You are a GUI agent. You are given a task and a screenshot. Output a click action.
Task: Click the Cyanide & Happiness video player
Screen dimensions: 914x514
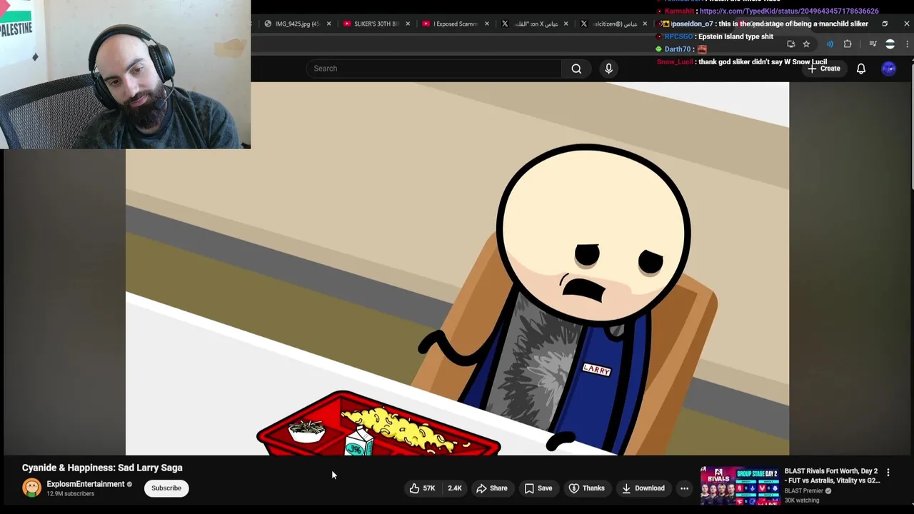coord(457,268)
